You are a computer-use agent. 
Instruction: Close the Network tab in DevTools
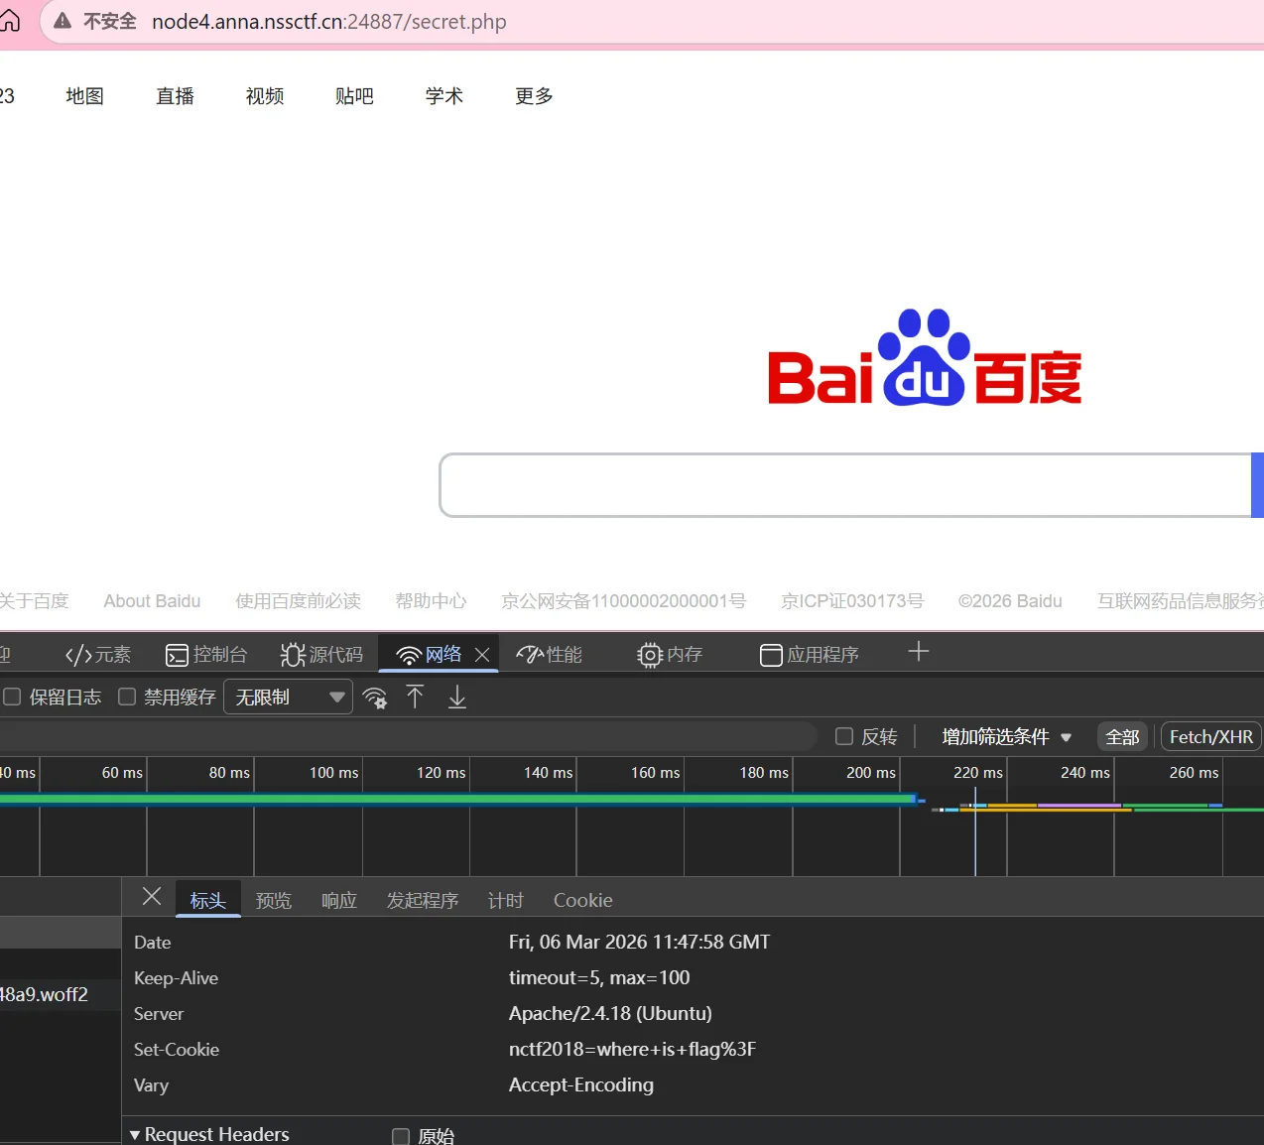coord(482,655)
